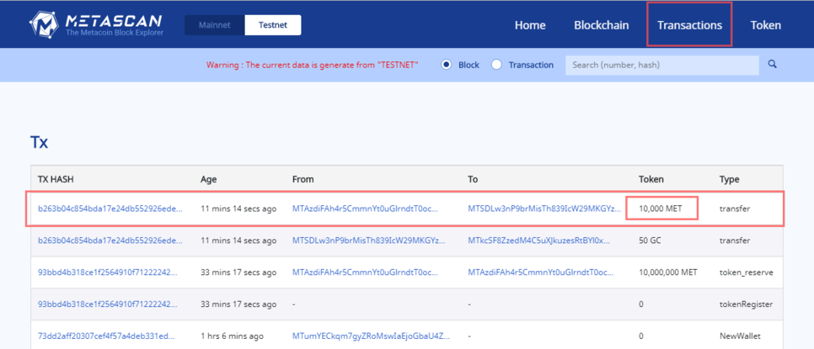Click the search magnifier icon
Viewport: 814px width, 349px height.
pos(772,65)
